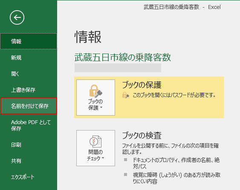
Task: Open 印刷 from the sidebar
Action: point(29,145)
